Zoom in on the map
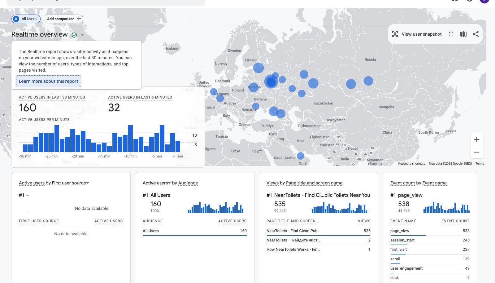This screenshot has width=495, height=283. (477, 140)
